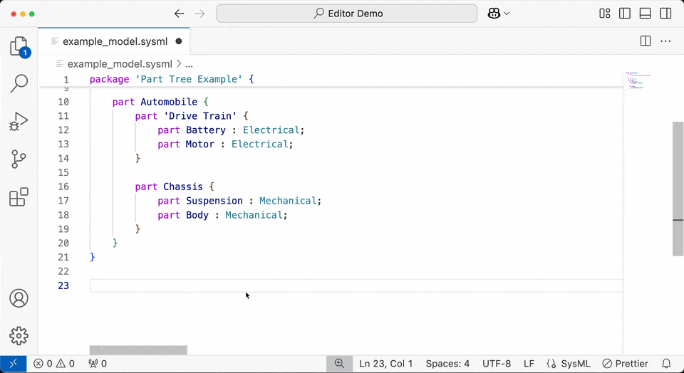The height and width of the screenshot is (373, 684).
Task: Select the SysML language mode selector
Action: tap(569, 364)
